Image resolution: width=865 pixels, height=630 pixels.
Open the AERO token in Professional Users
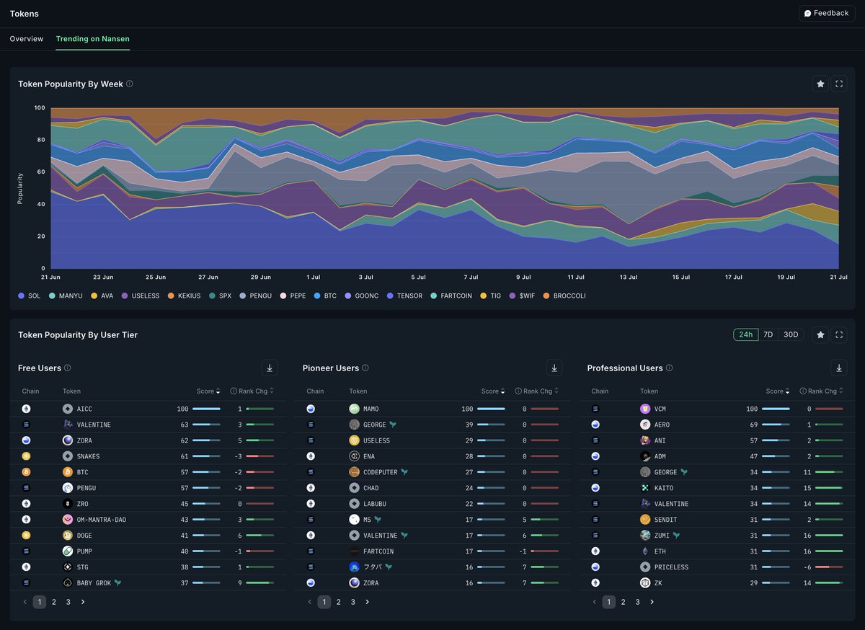tap(660, 425)
